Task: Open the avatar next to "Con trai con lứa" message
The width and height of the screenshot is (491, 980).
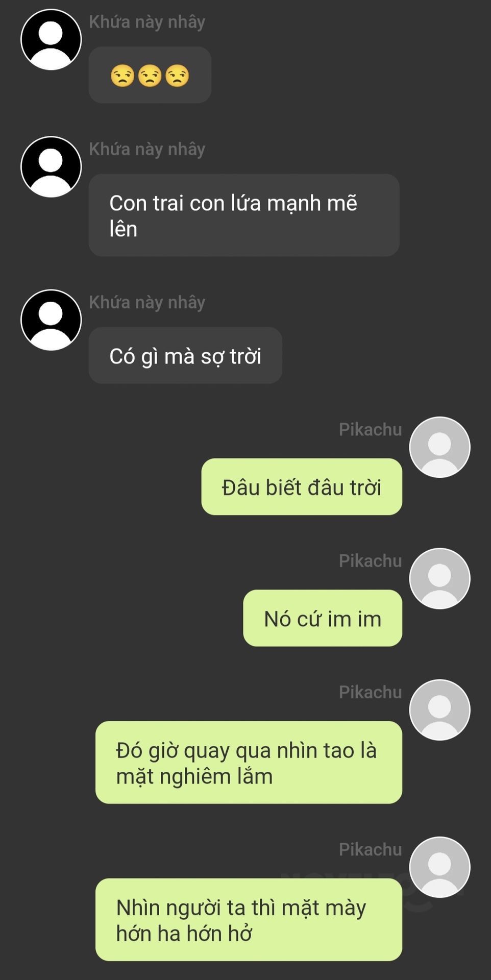Action: tap(51, 167)
